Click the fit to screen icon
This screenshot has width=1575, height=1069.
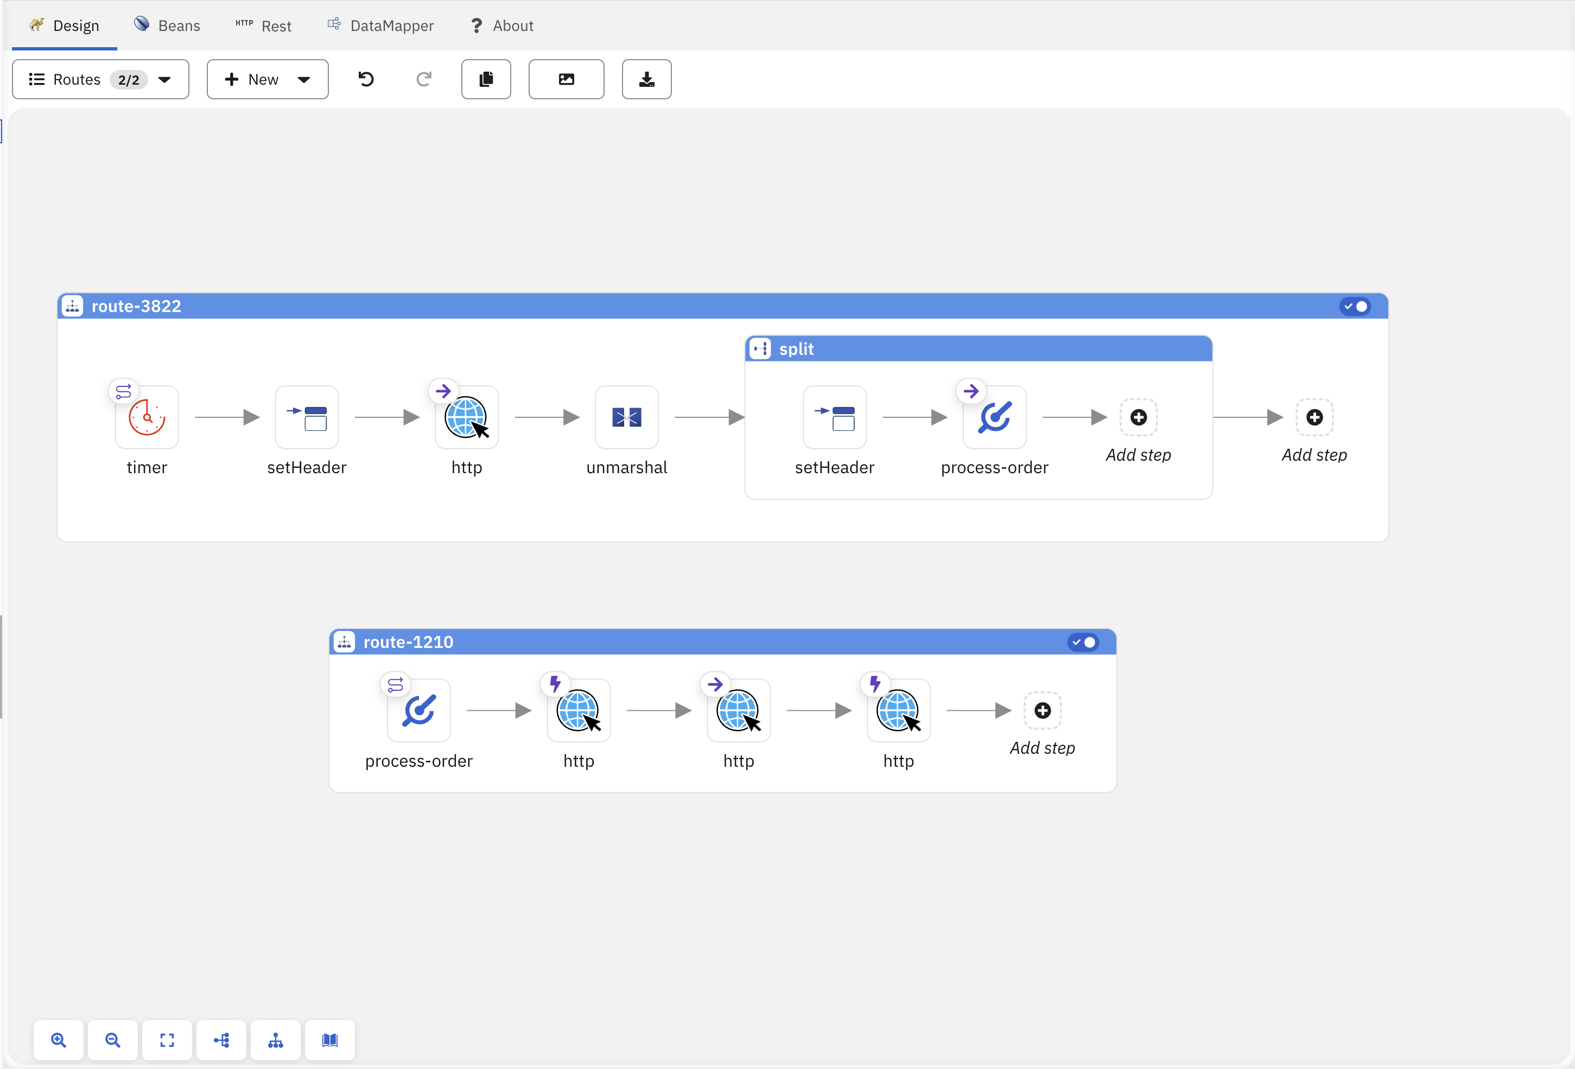tap(167, 1041)
